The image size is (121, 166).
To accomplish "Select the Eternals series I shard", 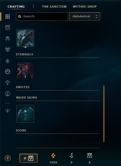I will click(25, 71).
